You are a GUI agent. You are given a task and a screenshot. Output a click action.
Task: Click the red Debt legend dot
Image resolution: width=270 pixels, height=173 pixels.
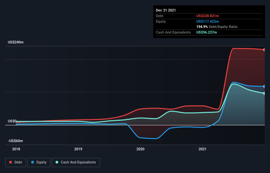point(11,162)
